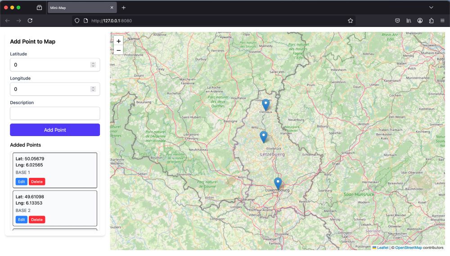Viewport: 450px width, 256px height.
Task: Delete the BASE 2 point
Action: (x=37, y=220)
